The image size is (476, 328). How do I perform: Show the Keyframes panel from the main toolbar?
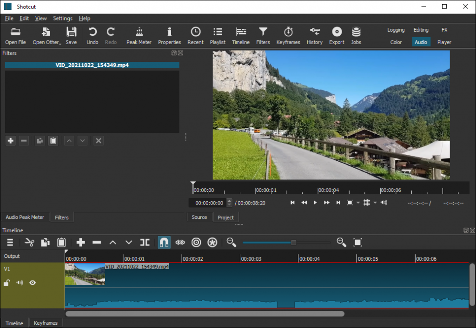(x=288, y=35)
